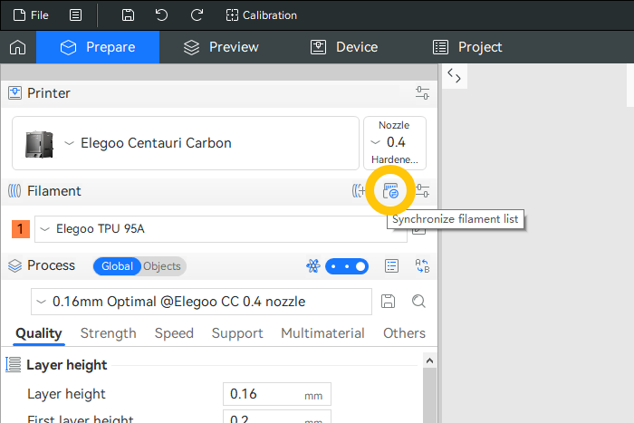Switch to the Preview tab
The width and height of the screenshot is (634, 423).
221,47
